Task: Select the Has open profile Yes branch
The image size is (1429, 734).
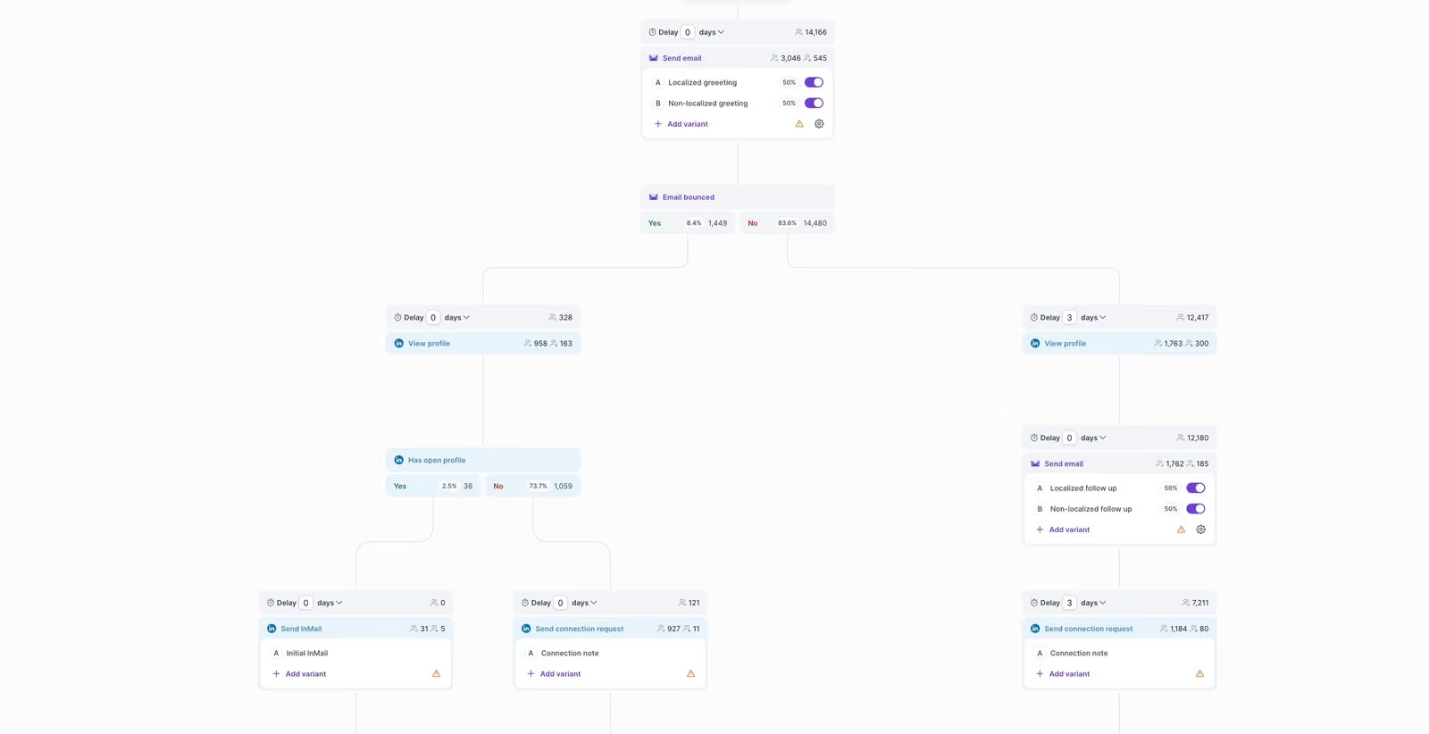Action: pyautogui.click(x=433, y=486)
